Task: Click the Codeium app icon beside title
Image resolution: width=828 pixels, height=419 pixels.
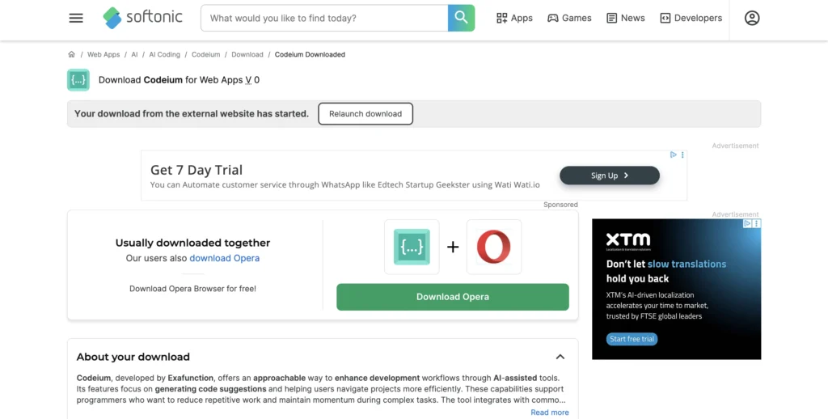Action: (x=78, y=80)
